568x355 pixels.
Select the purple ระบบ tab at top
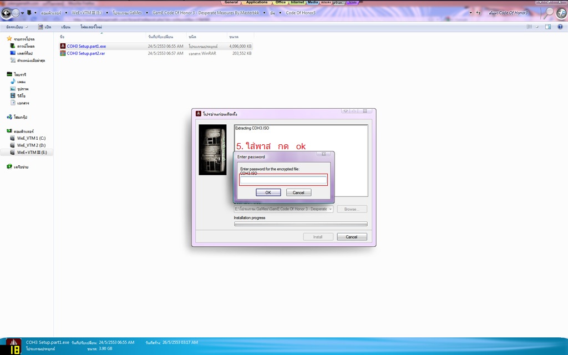352,2
